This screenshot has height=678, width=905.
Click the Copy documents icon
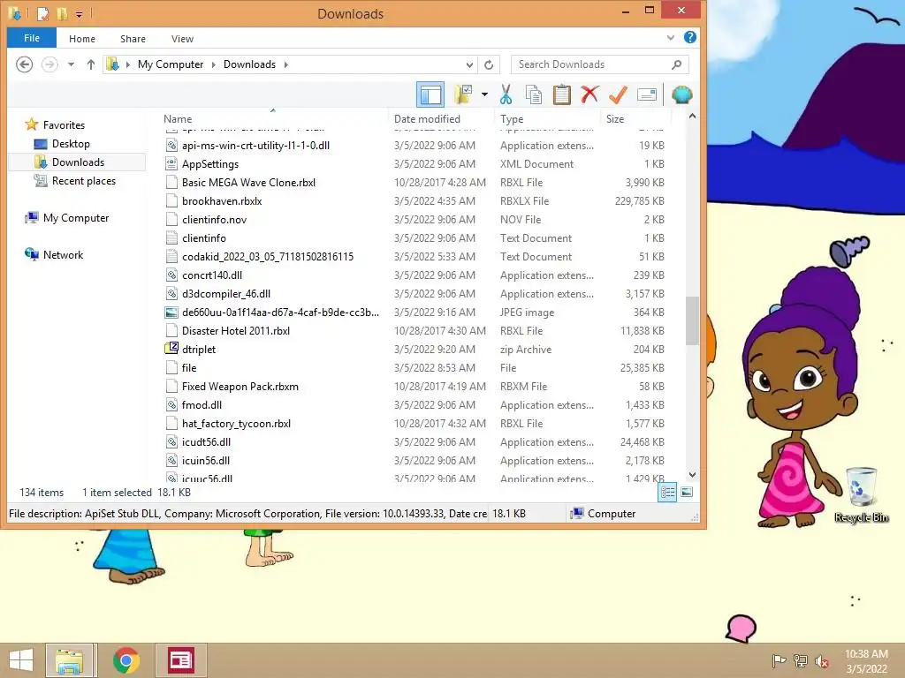pos(534,94)
